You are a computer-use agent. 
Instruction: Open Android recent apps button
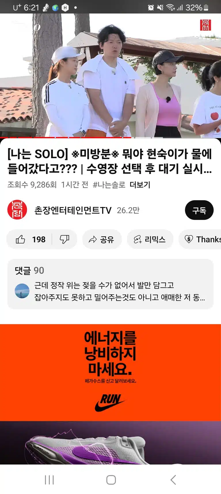coord(49,480)
